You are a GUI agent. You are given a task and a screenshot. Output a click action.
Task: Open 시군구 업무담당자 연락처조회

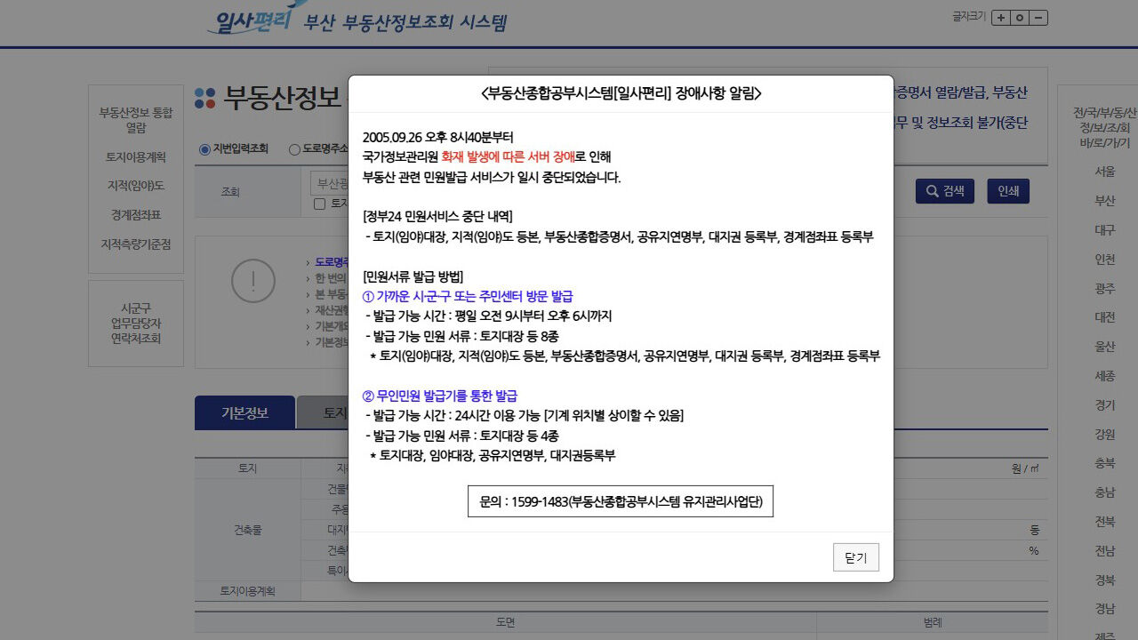[136, 324]
